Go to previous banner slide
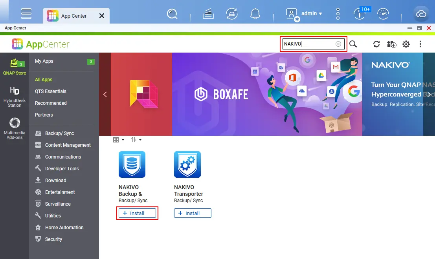 coord(105,95)
